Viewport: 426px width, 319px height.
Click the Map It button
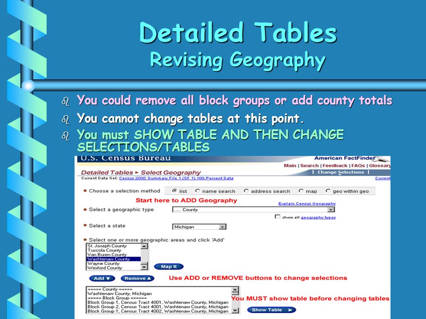pyautogui.click(x=169, y=267)
